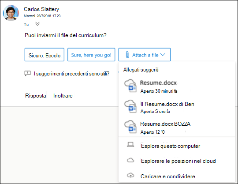
Task: Click the paperclip icon in Attach a file
Action: (127, 55)
